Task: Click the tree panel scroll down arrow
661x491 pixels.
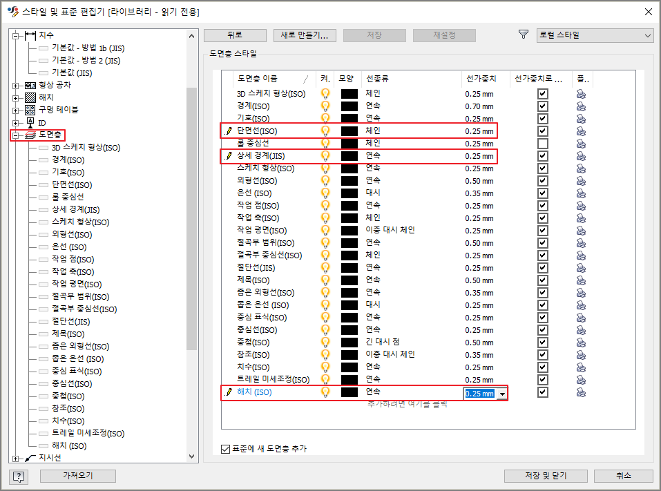Action: click(192, 456)
